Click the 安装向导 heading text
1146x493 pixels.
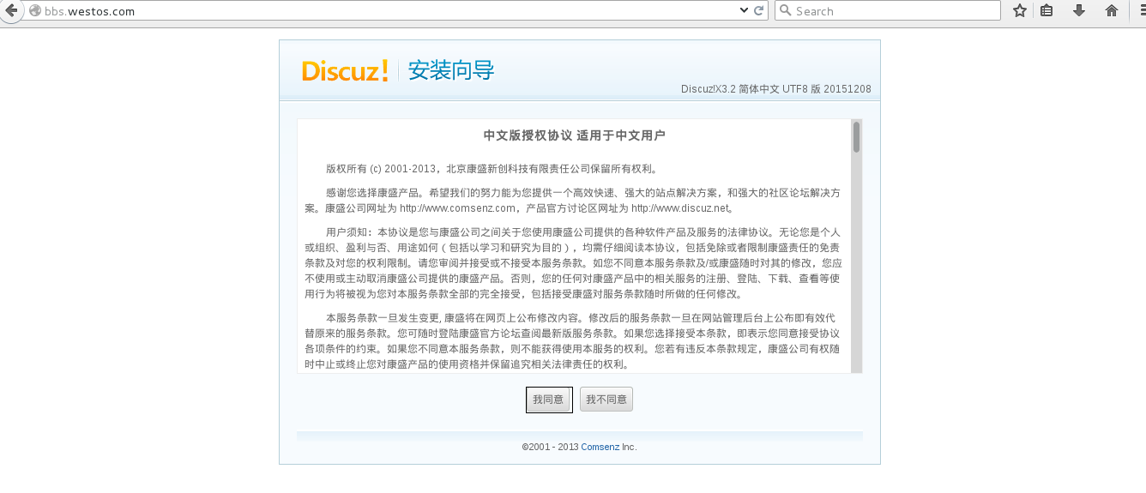(x=451, y=70)
